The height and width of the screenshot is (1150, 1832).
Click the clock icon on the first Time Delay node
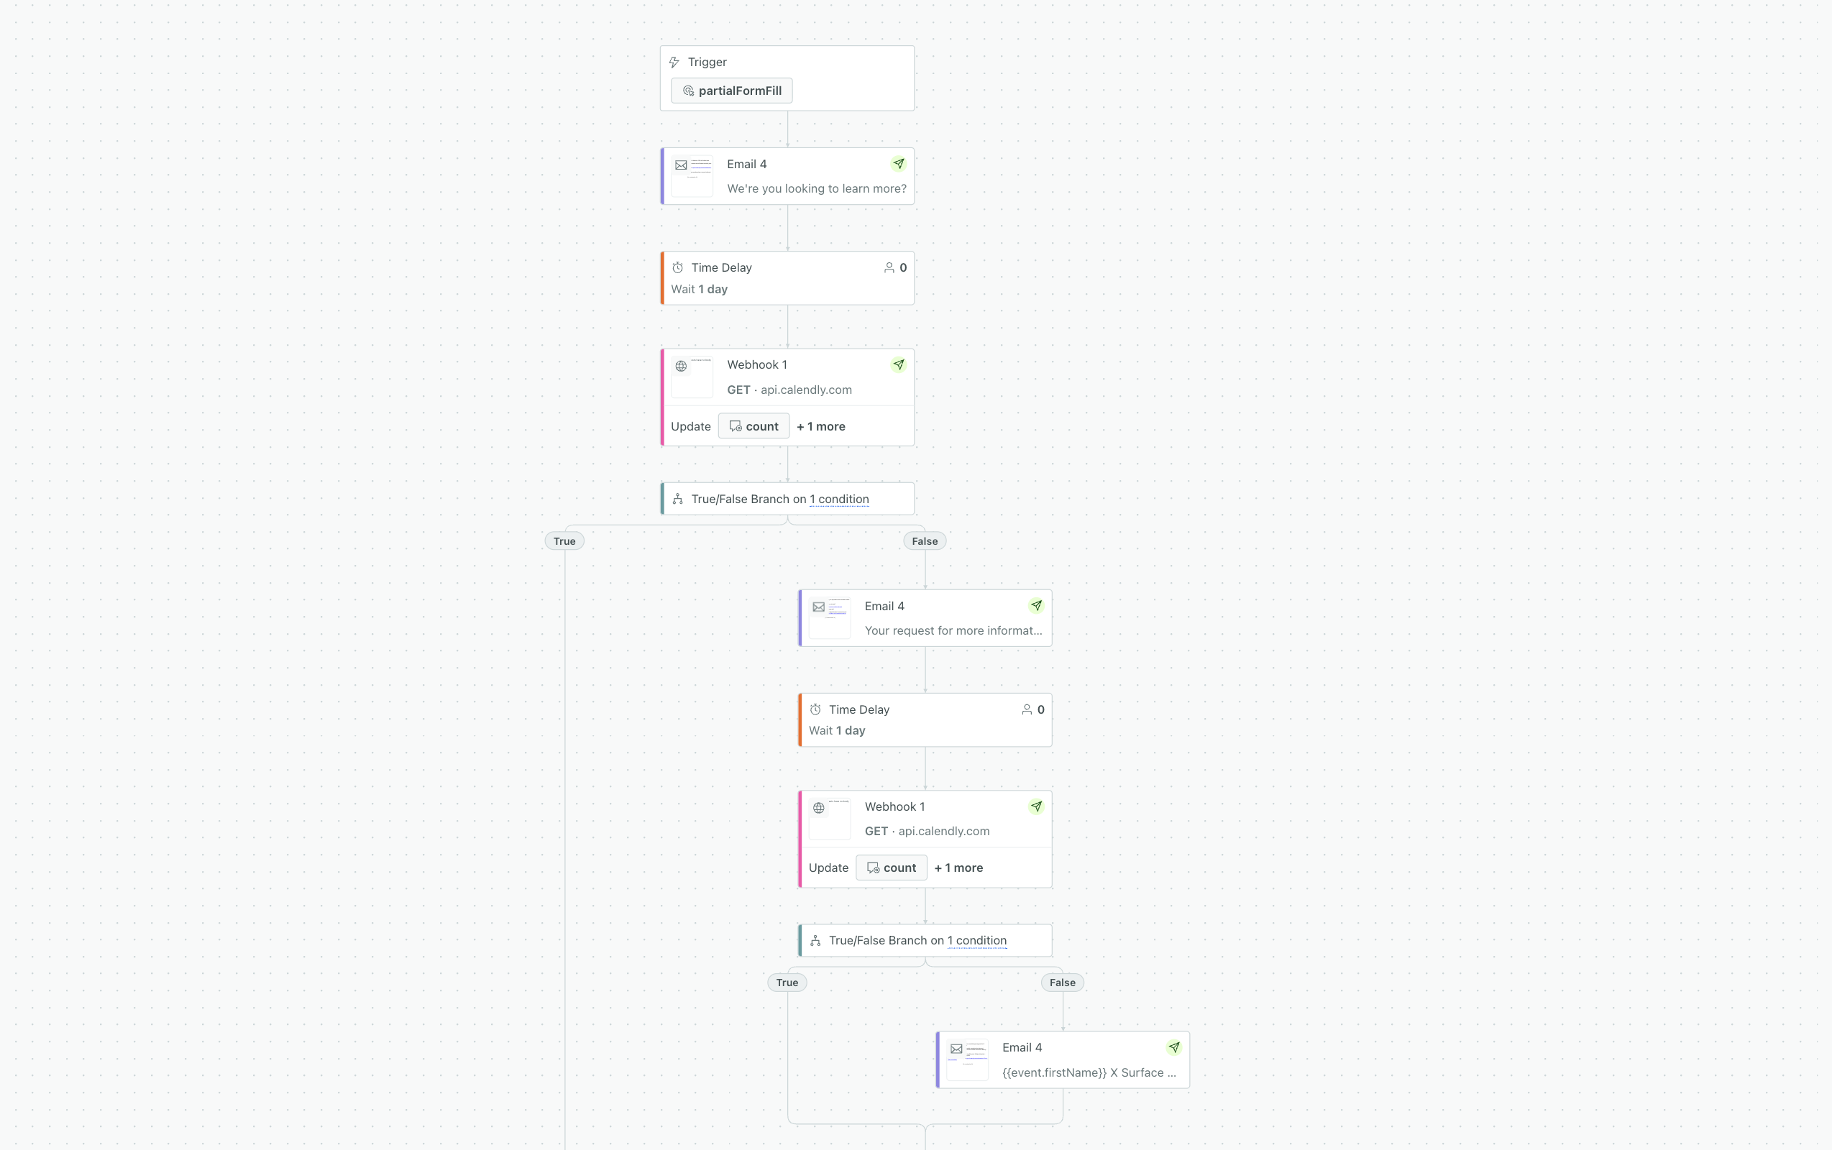pyautogui.click(x=677, y=267)
